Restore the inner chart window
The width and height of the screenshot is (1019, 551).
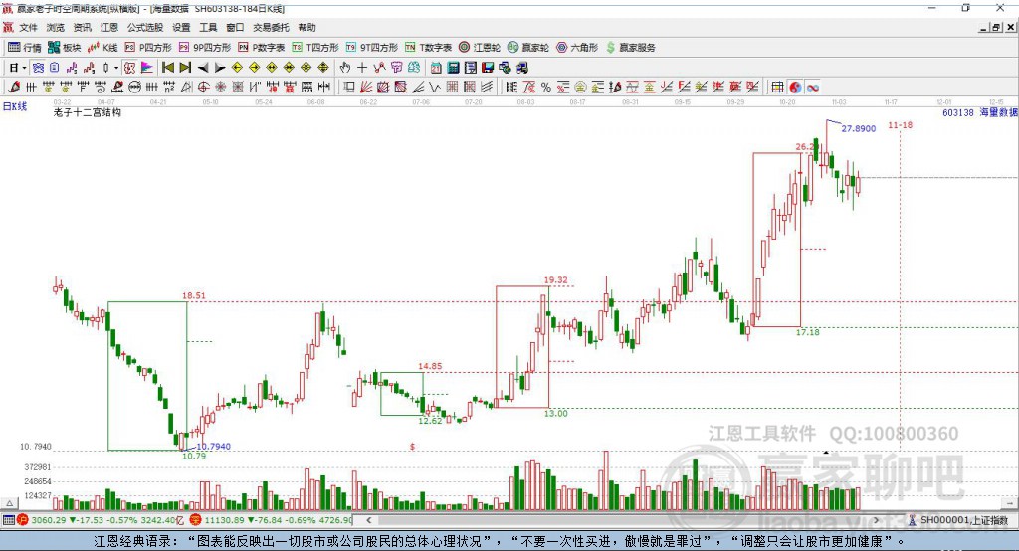click(996, 27)
